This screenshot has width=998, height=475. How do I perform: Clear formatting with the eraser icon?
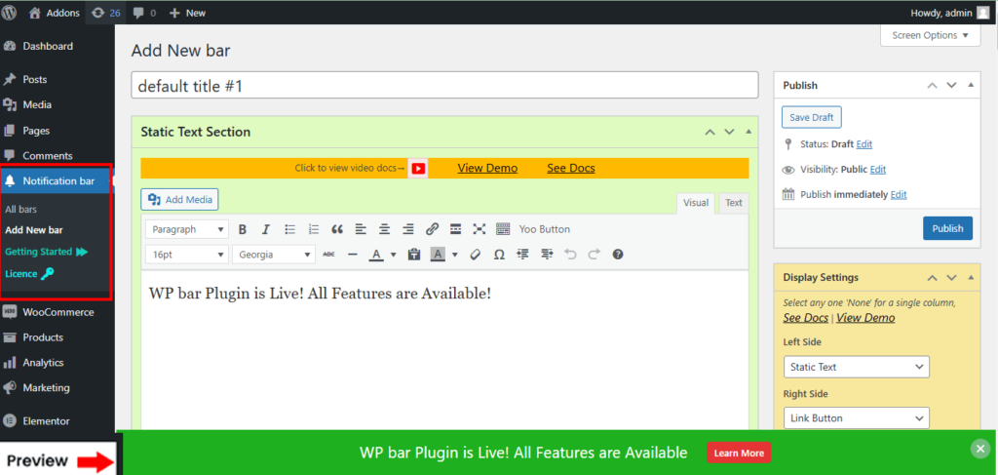click(x=475, y=254)
